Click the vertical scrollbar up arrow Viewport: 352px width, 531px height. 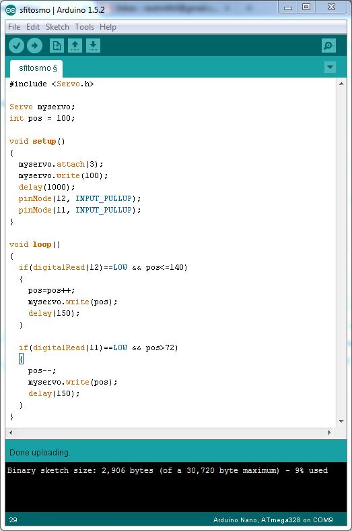pos(341,84)
